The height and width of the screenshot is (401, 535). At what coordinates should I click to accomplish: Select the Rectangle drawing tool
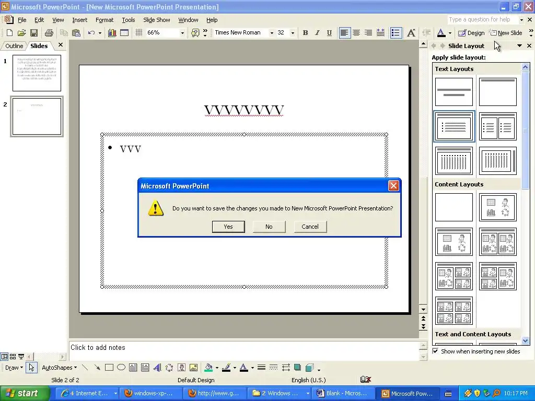(x=109, y=368)
